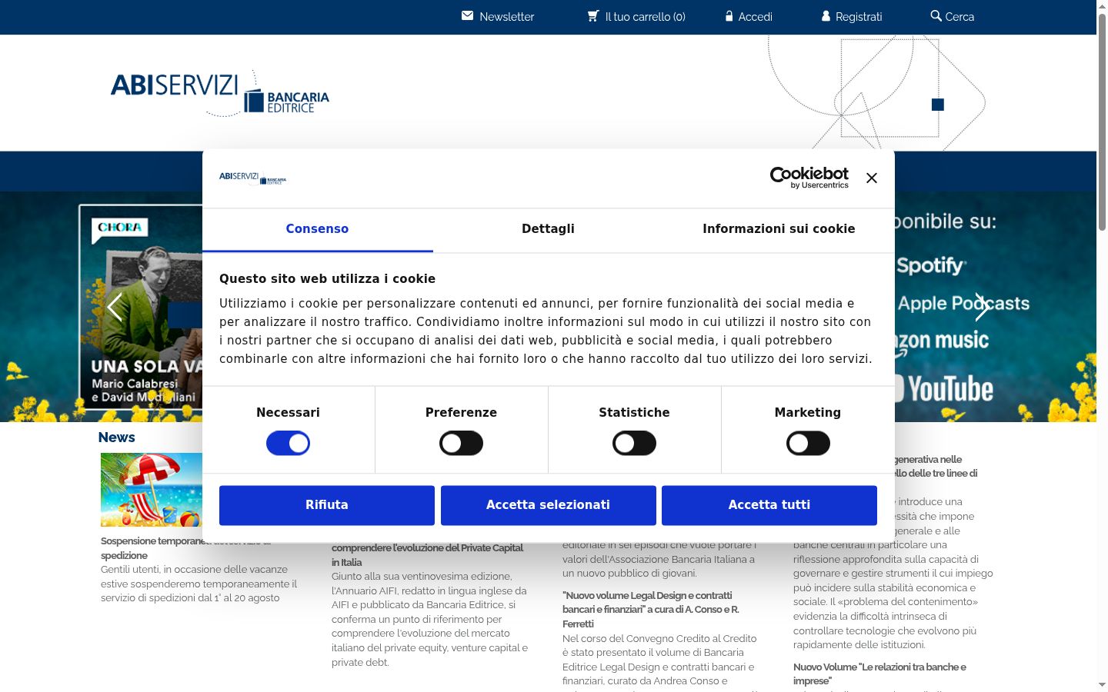
Task: Go to next carousel slide arrow
Action: pos(982,307)
